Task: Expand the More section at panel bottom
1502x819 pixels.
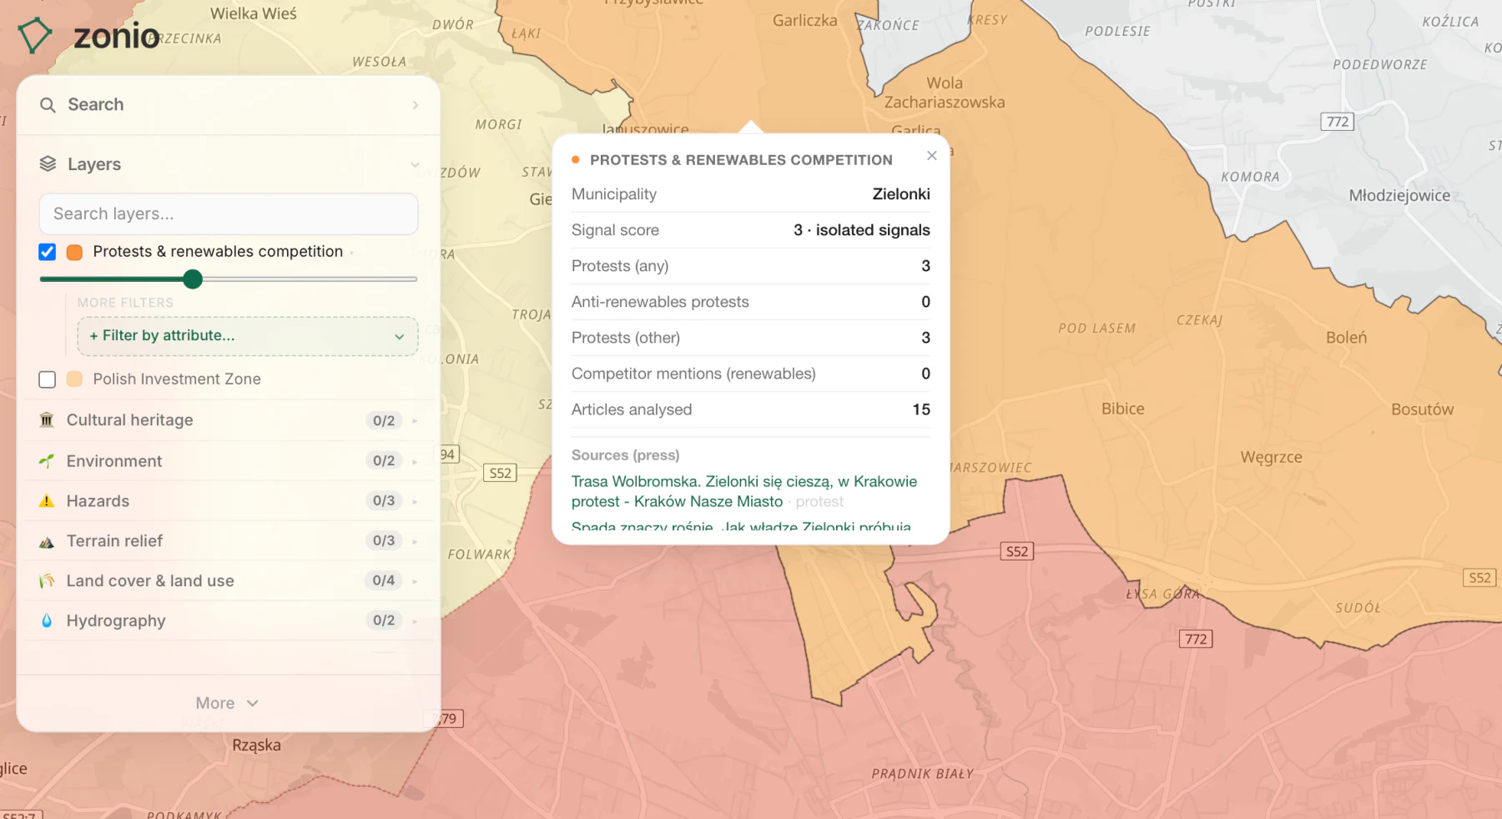Action: tap(228, 704)
